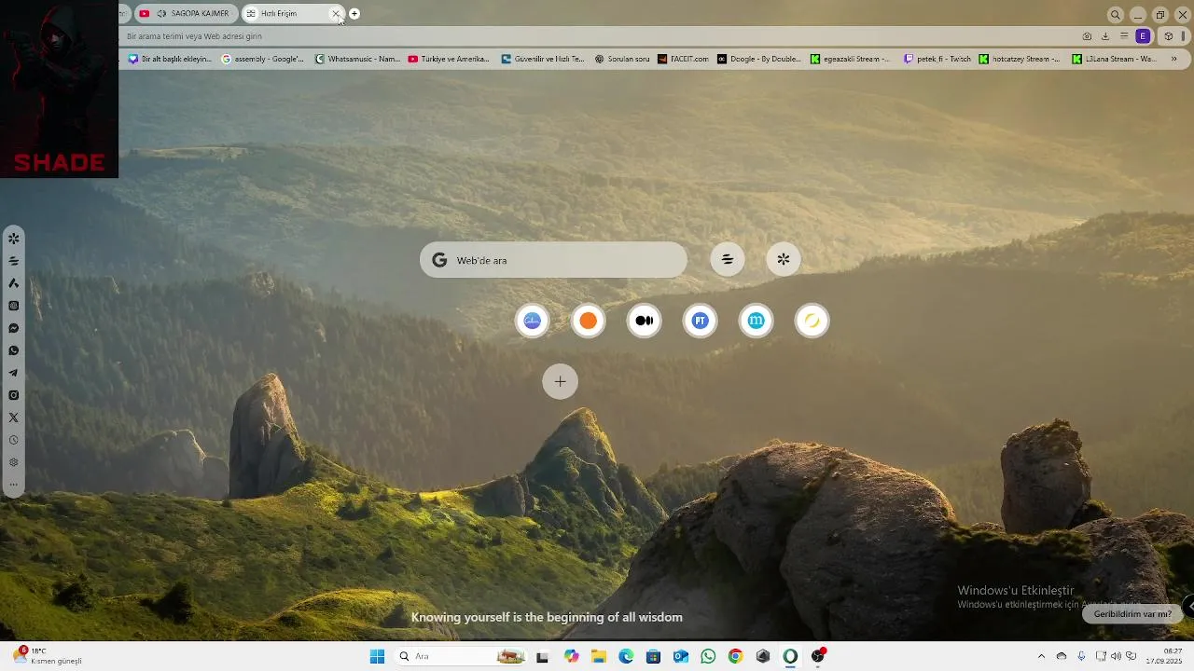Screen dimensions: 1194x671
Task: Open the 'egeazakli Stream' bookmark
Action: click(x=850, y=59)
